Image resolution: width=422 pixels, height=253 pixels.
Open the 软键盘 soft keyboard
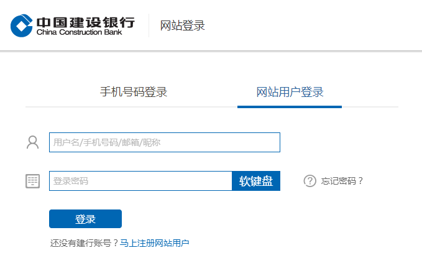pos(256,181)
